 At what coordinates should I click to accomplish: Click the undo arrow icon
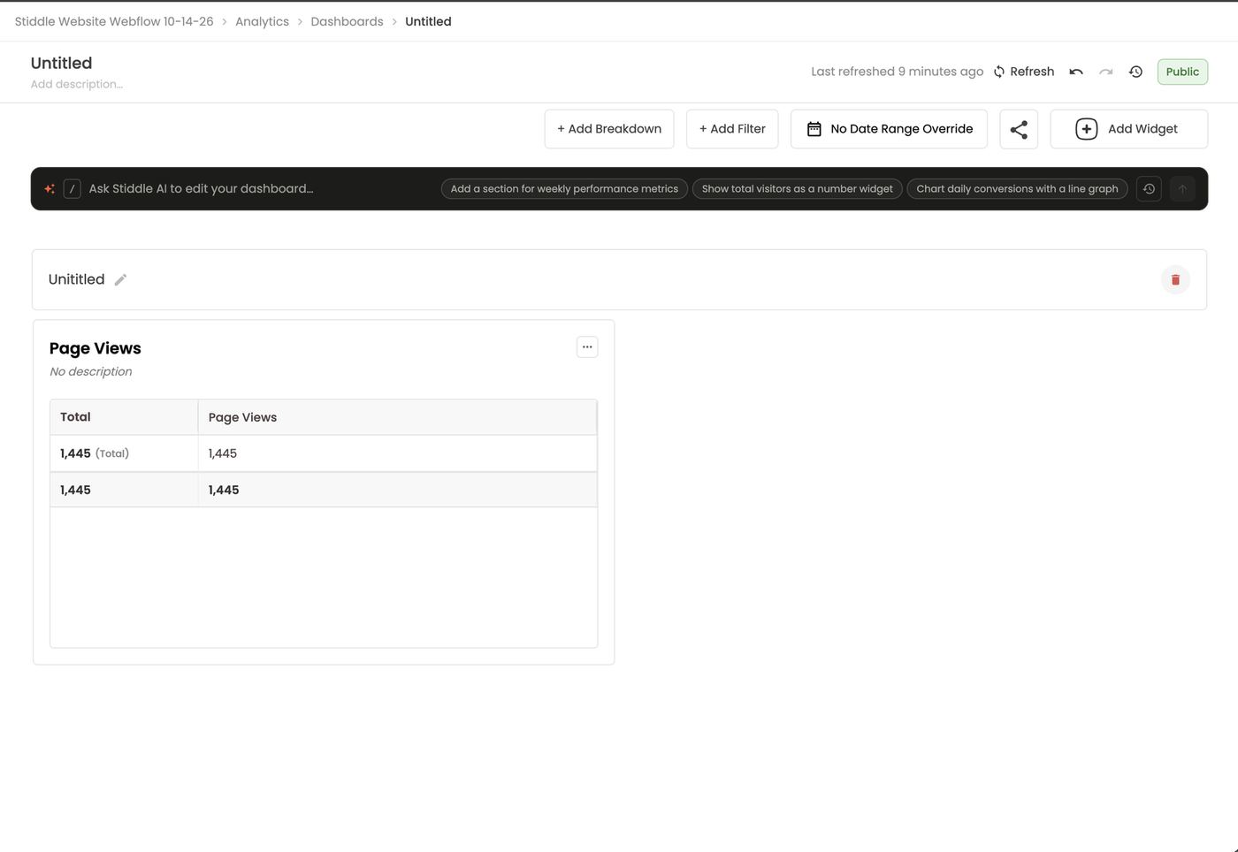(x=1076, y=72)
